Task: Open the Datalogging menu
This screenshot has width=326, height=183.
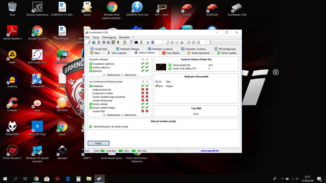Action: (x=109, y=37)
